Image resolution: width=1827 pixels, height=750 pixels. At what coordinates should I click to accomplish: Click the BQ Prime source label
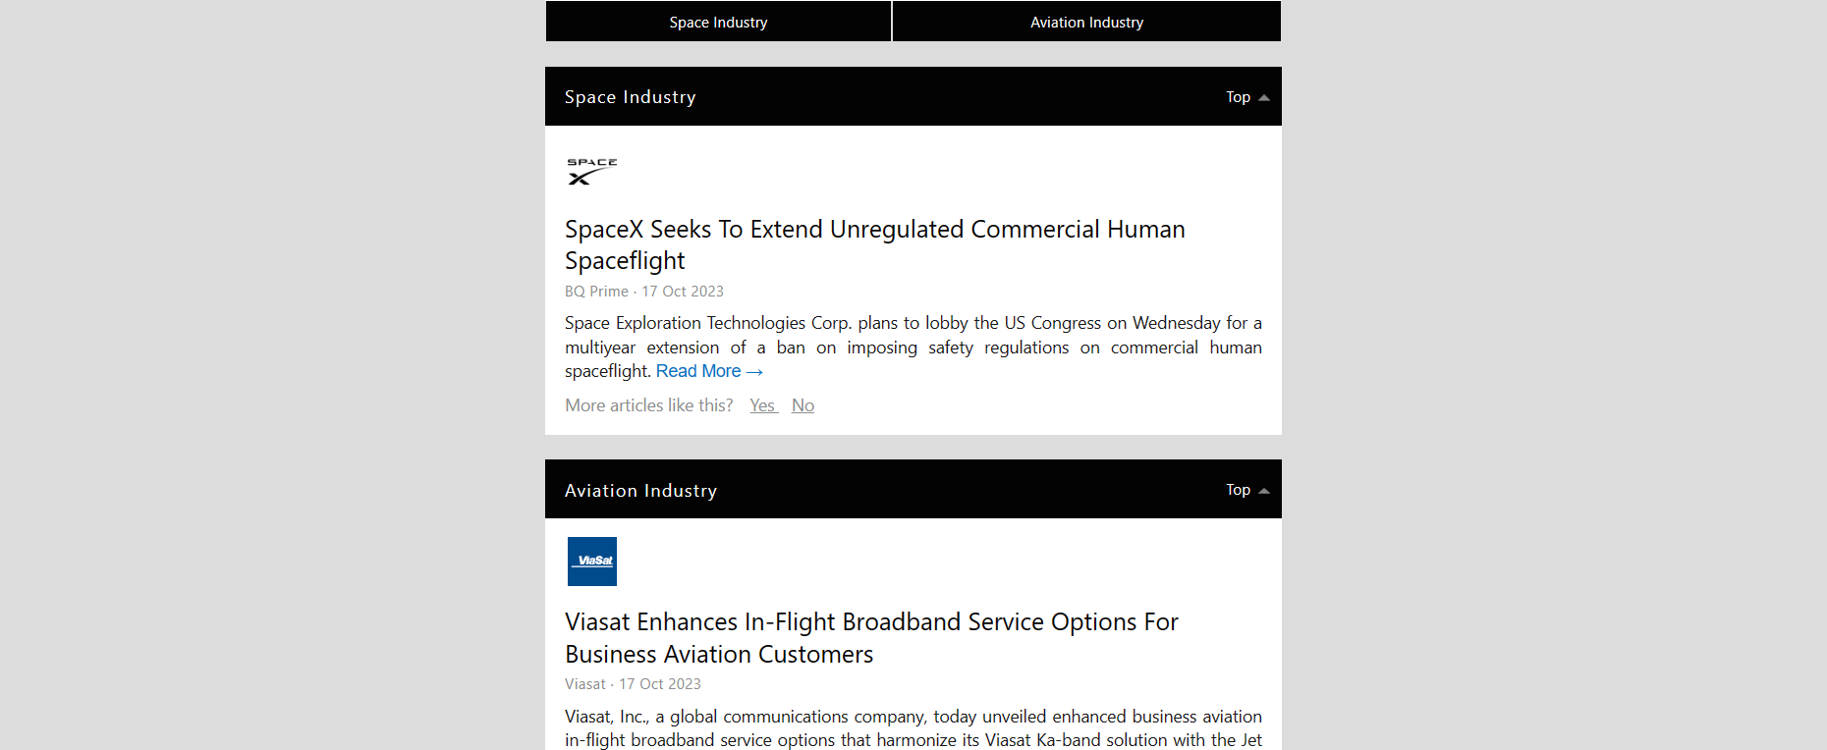(596, 292)
